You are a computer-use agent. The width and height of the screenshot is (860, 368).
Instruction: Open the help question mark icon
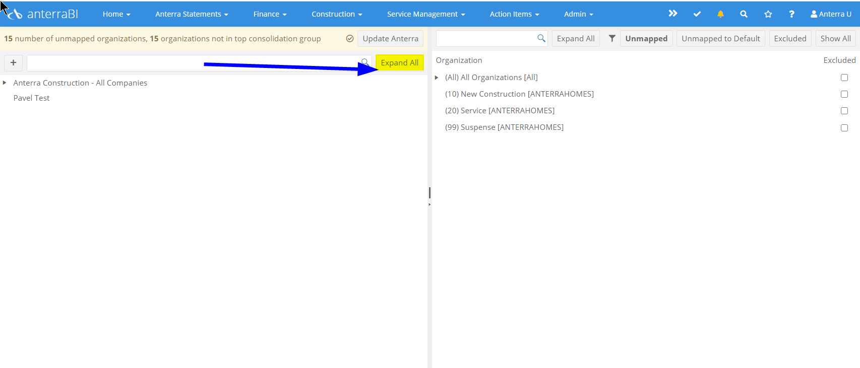(791, 14)
